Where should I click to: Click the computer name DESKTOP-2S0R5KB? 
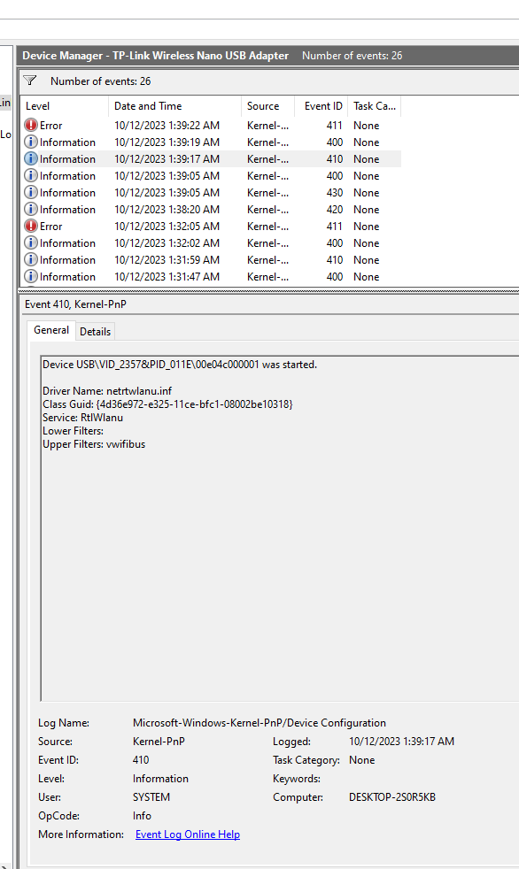coord(392,797)
